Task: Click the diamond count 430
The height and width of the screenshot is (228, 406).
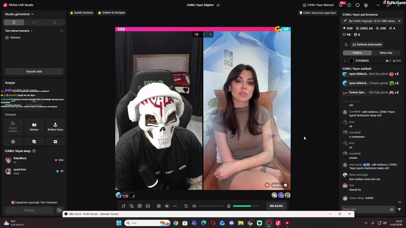Action: 348,28
